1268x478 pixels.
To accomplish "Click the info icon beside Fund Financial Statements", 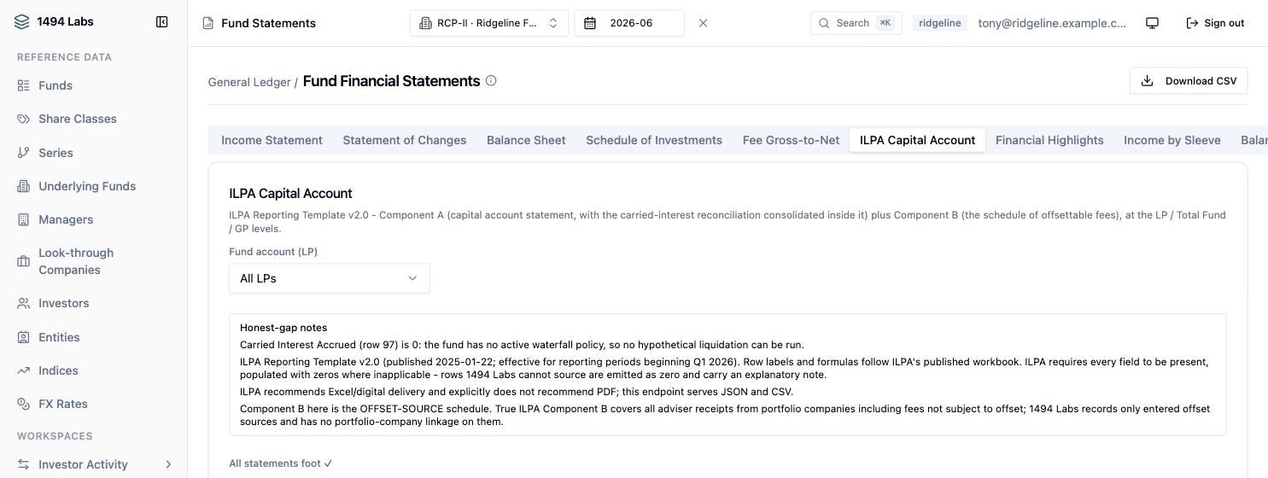I will [x=491, y=80].
